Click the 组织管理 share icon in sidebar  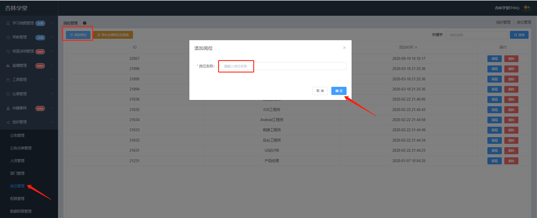coord(8,122)
